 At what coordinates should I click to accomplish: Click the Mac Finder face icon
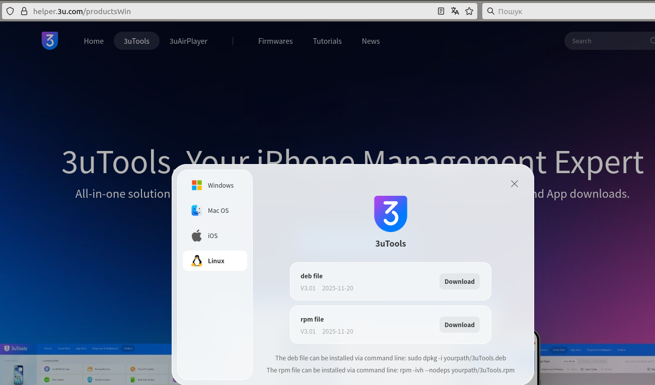[x=197, y=210]
